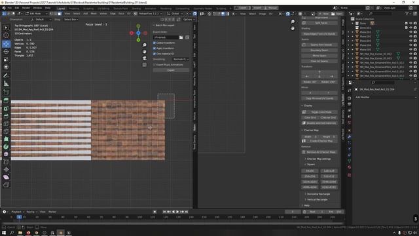Select the Inset Faces tool

pos(6,109)
